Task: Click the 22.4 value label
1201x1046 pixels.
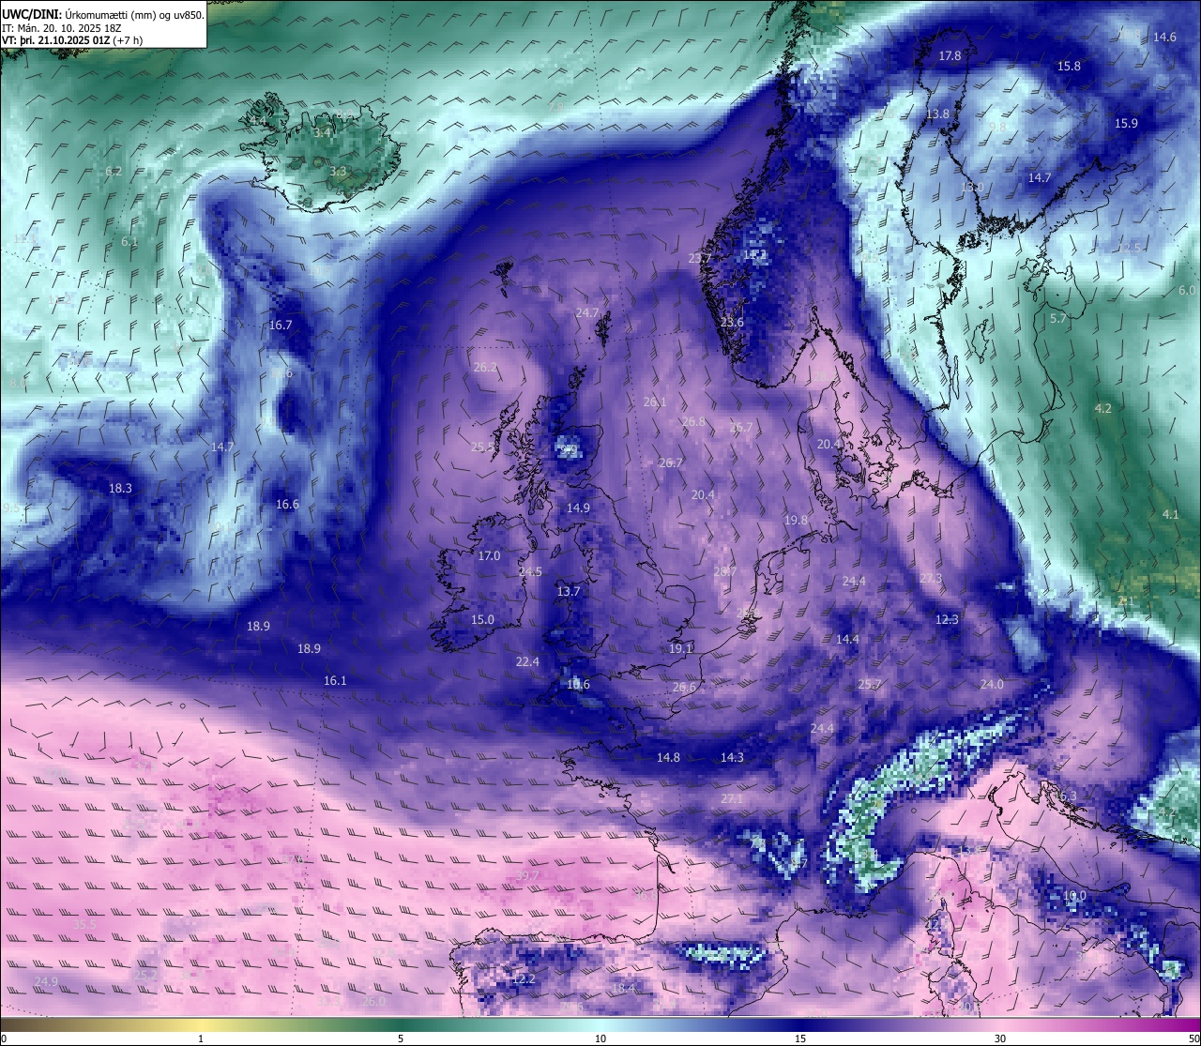Action: [x=528, y=662]
